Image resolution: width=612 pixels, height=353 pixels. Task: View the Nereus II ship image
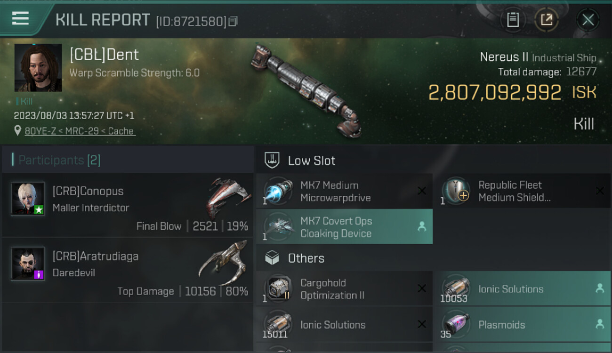coord(306,89)
